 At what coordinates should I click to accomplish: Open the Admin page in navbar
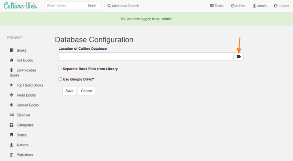[238, 6]
